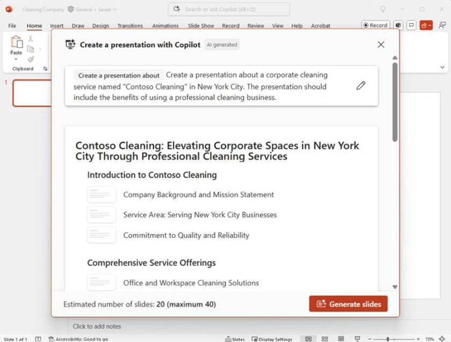
Task: Click the sensitivity shield icon
Action: coord(71,9)
